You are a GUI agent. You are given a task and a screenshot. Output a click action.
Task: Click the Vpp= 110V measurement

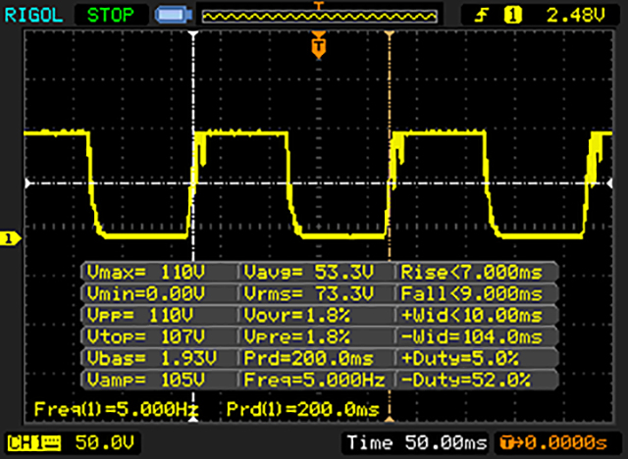click(140, 316)
